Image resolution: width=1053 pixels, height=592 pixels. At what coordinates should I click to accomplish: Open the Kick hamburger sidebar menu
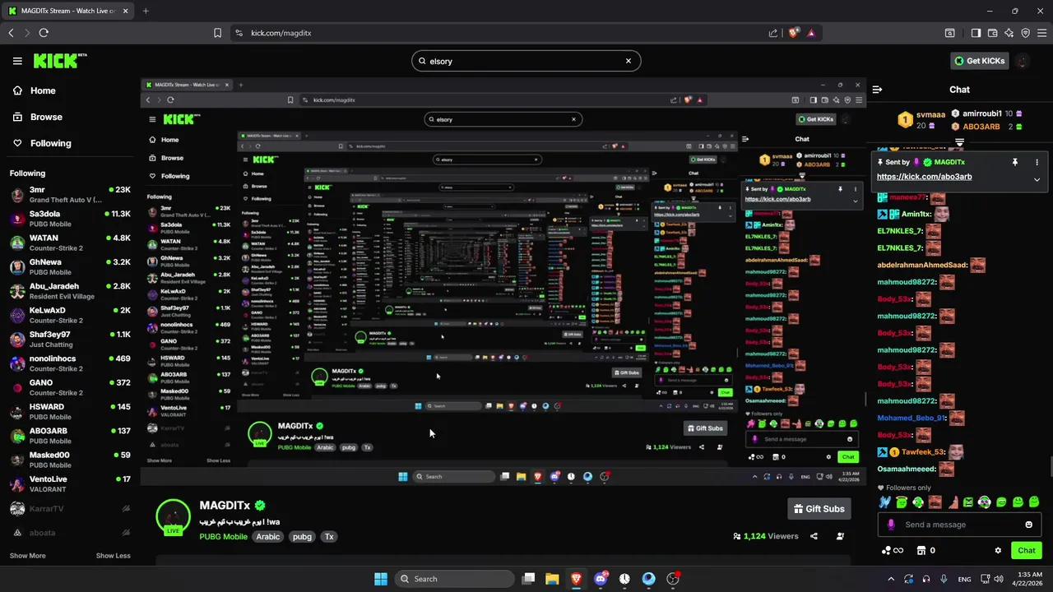point(17,61)
